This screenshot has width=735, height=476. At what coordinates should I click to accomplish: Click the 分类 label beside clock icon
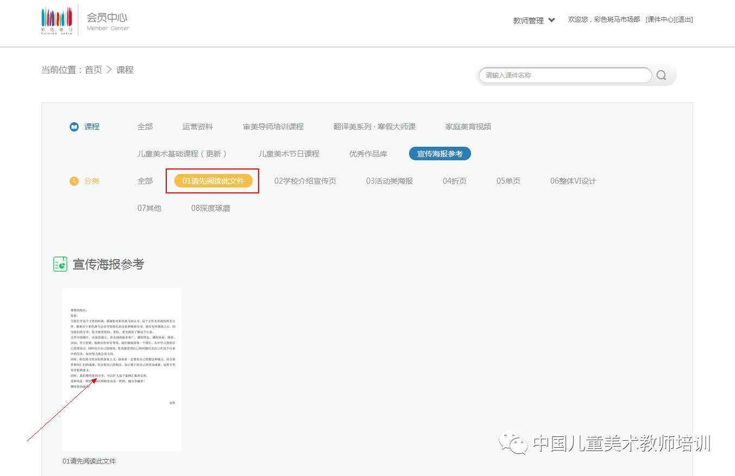click(x=92, y=181)
